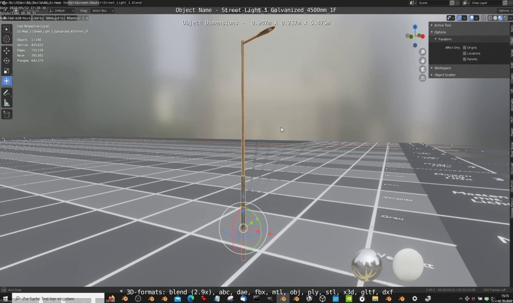Screen dimensions: 513x303
Task: Click the rotate gizmo center on lamp
Action: [243, 228]
